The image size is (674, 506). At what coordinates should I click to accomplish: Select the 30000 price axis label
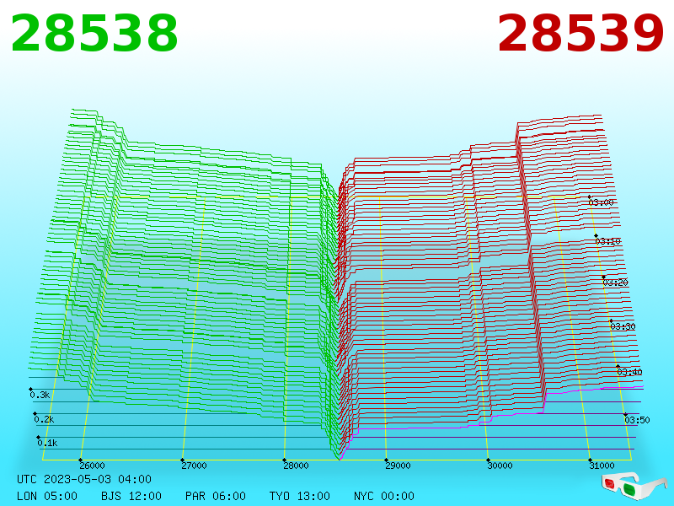[x=500, y=466]
